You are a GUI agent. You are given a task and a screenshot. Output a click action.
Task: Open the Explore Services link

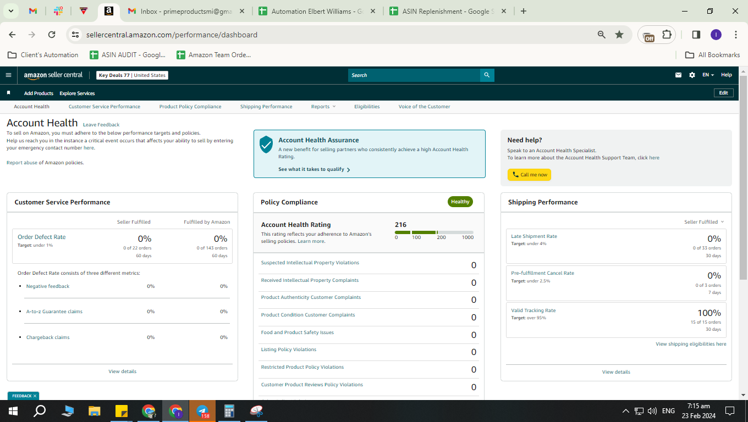(x=77, y=93)
